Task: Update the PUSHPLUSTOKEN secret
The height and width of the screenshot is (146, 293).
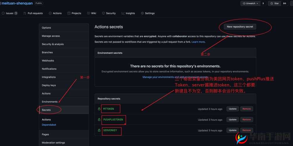Action: point(233,119)
